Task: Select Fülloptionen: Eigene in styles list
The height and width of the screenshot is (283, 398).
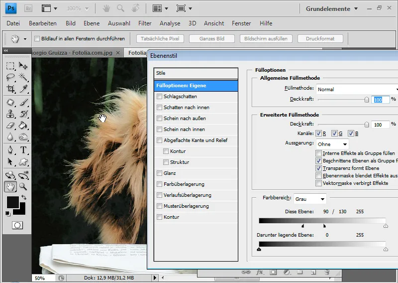Action: [196, 86]
